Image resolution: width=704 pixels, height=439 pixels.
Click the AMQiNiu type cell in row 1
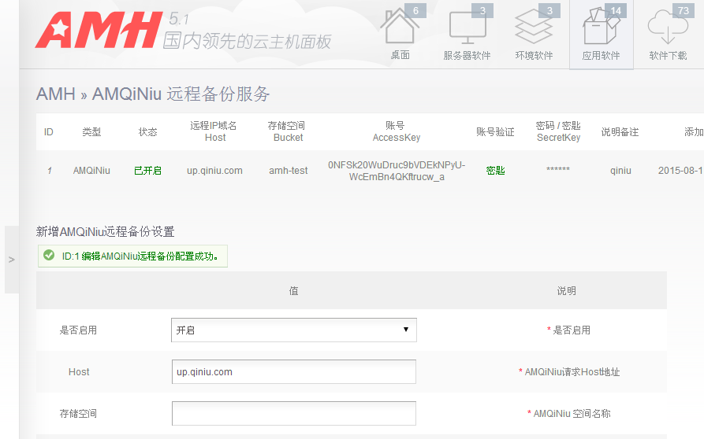coord(91,171)
